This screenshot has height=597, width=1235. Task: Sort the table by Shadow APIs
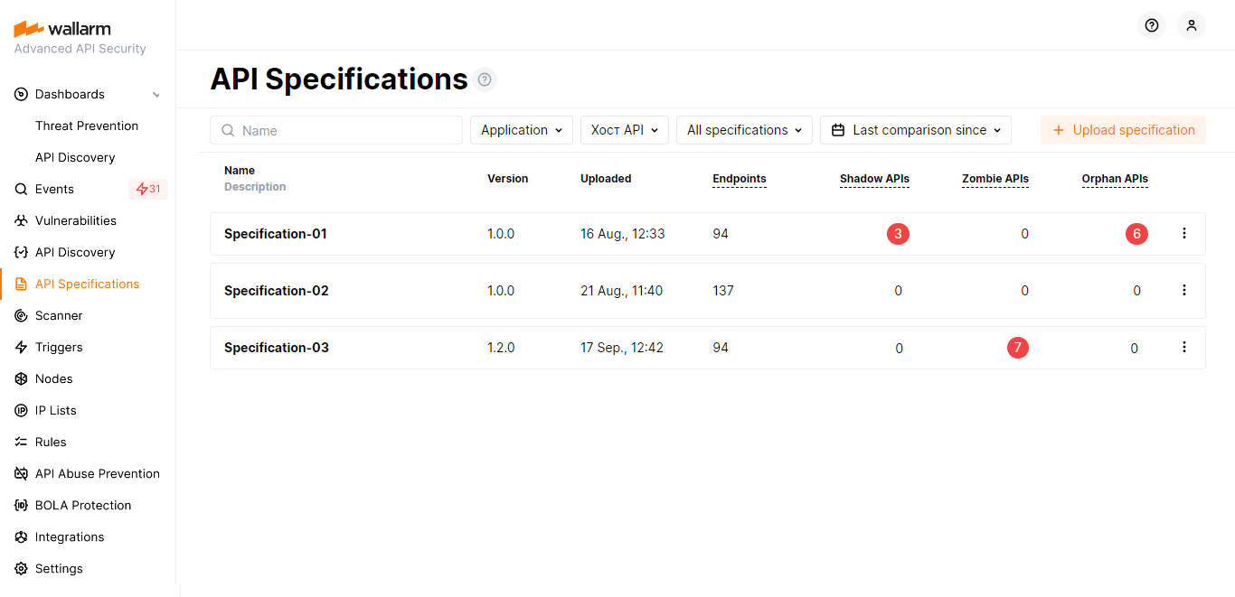point(874,179)
